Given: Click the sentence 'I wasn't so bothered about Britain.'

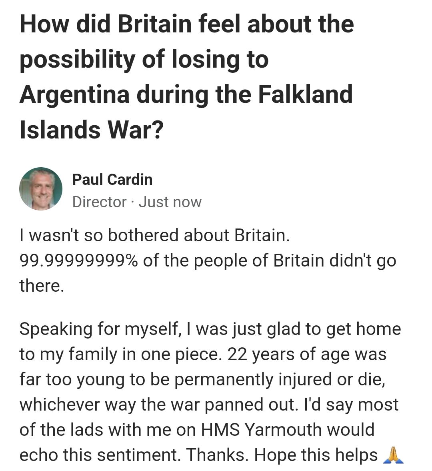Looking at the screenshot, I should (154, 235).
